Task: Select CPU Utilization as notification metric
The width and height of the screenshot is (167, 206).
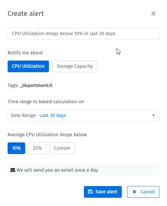Action: tap(28, 66)
